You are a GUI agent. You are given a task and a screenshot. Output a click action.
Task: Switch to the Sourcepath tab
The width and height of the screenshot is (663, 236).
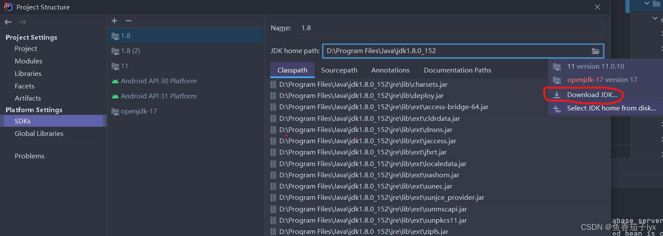[x=339, y=70]
